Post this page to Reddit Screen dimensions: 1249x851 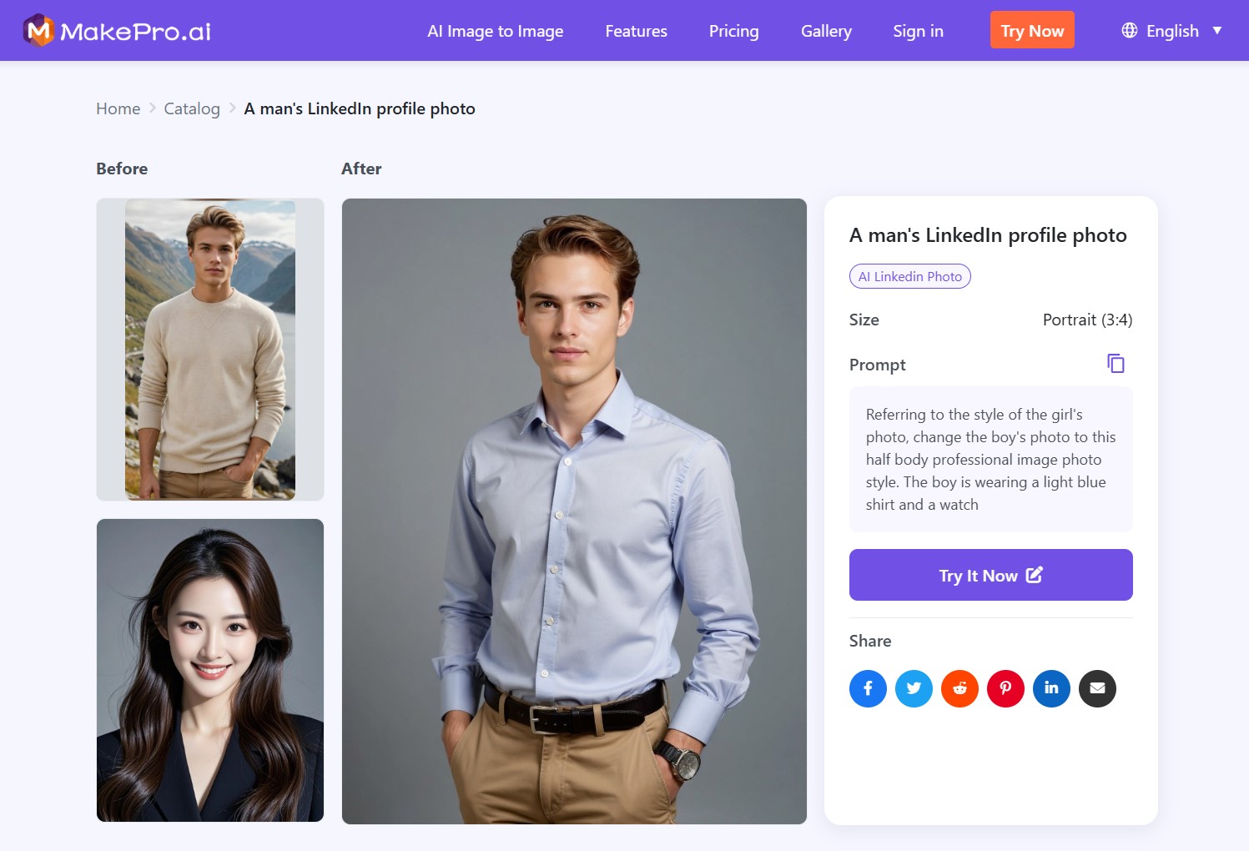959,688
